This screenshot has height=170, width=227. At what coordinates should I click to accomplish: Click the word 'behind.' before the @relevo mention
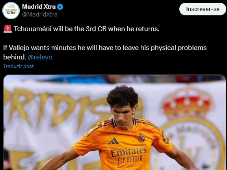pyautogui.click(x=15, y=57)
